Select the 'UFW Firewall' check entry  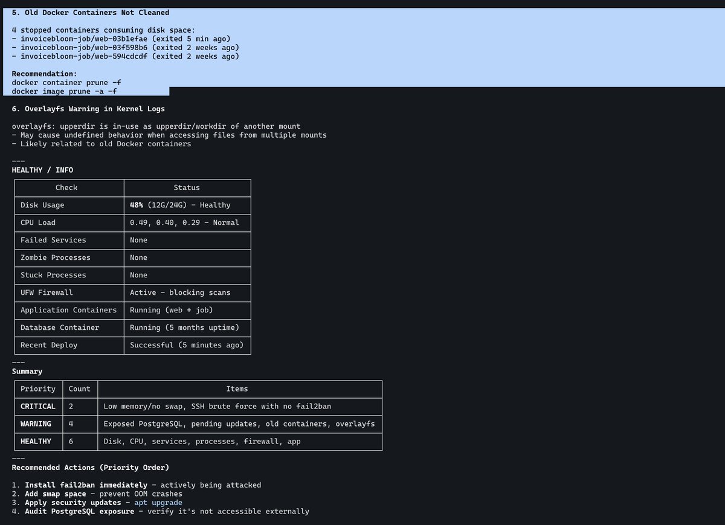pos(45,292)
